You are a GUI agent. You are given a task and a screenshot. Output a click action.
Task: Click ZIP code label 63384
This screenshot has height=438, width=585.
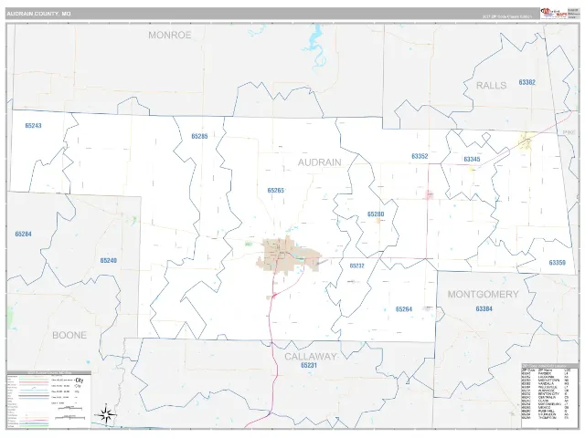(x=484, y=308)
